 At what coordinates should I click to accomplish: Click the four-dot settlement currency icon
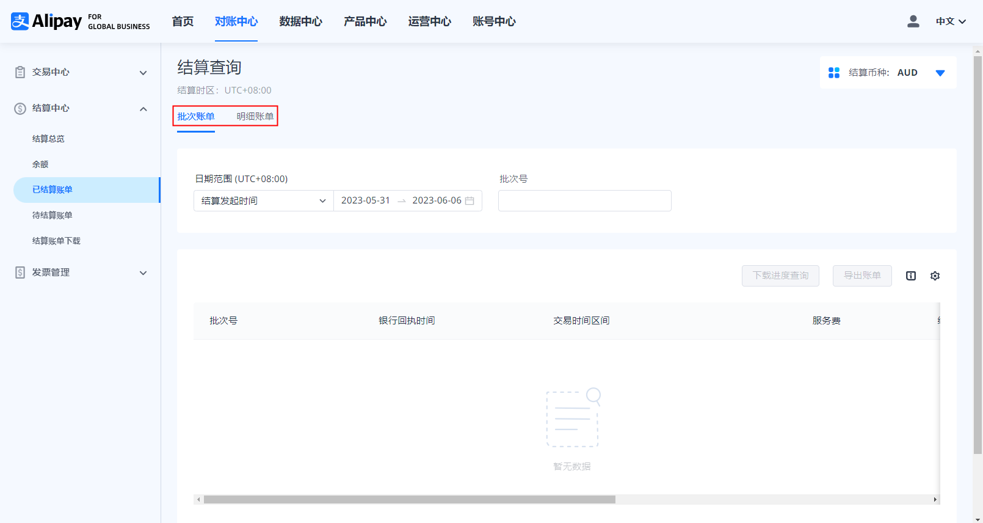[x=833, y=73]
